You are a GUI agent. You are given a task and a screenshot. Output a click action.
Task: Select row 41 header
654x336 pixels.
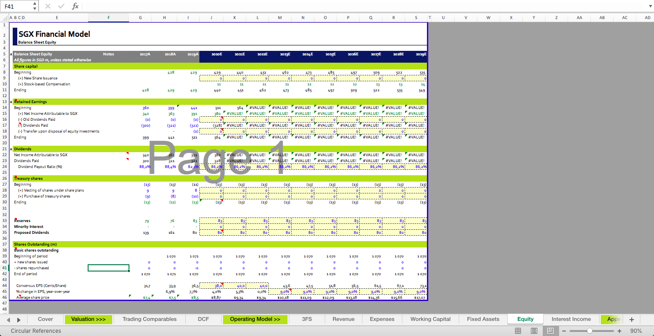(x=4, y=268)
